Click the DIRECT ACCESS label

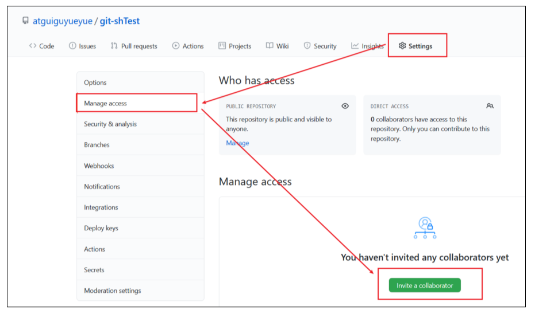tap(389, 107)
